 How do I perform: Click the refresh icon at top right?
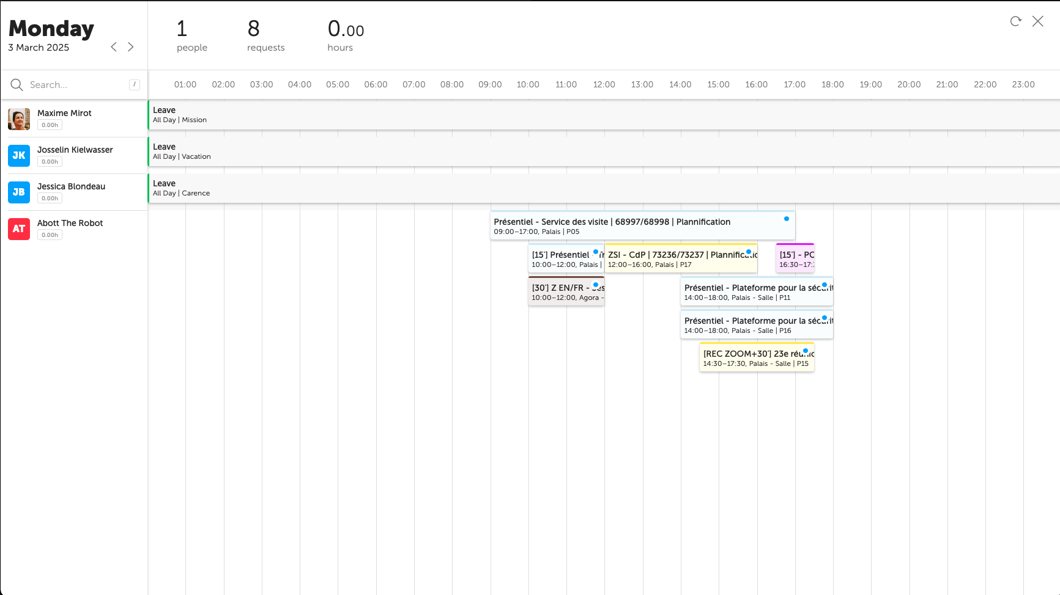[1015, 21]
